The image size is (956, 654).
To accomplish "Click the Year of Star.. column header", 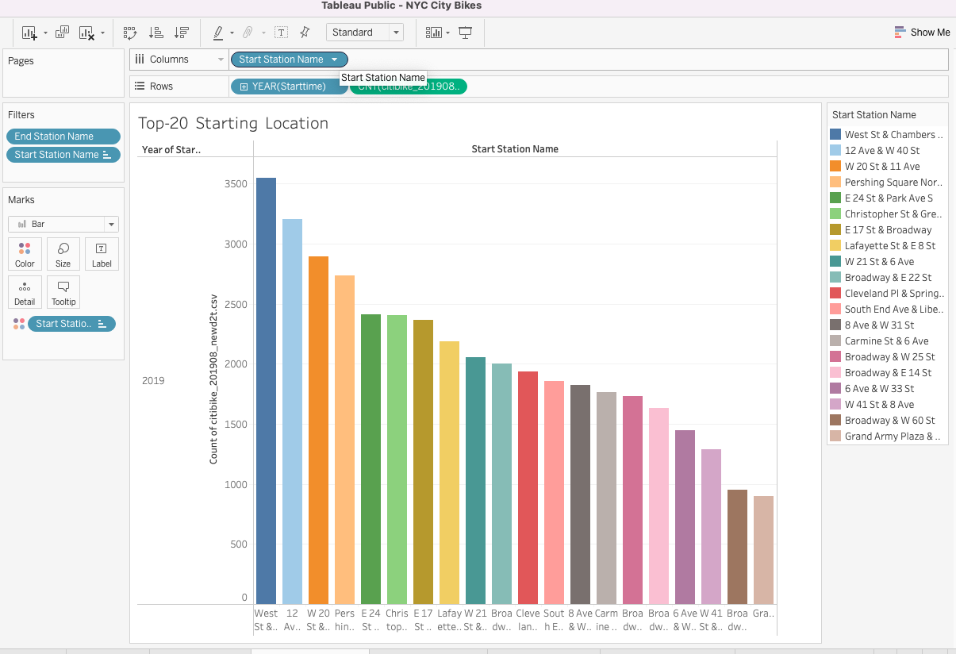I will pyautogui.click(x=171, y=149).
